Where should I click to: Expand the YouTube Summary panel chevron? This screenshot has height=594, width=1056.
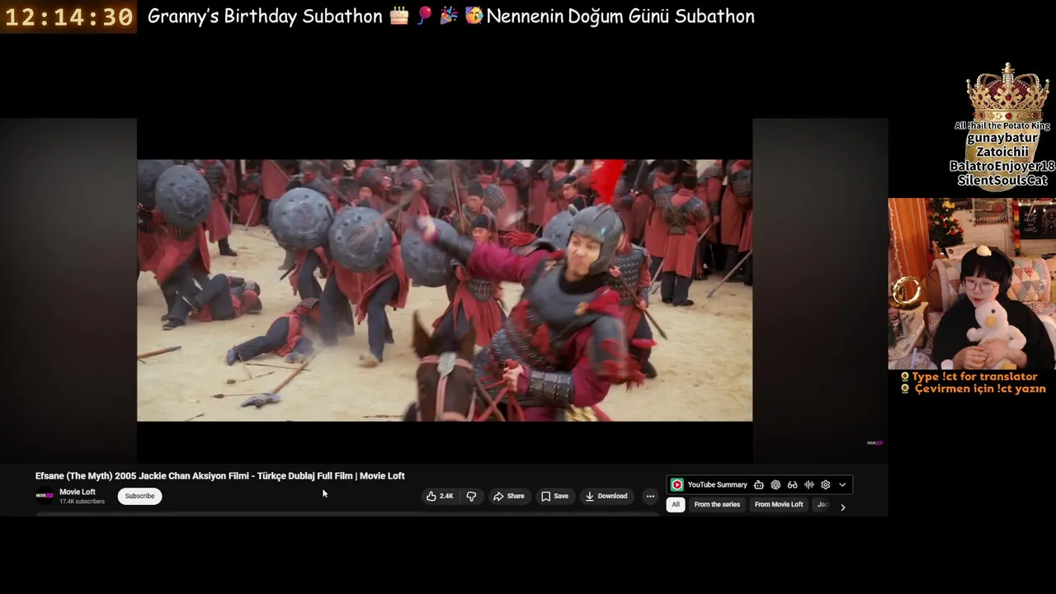[x=842, y=485]
